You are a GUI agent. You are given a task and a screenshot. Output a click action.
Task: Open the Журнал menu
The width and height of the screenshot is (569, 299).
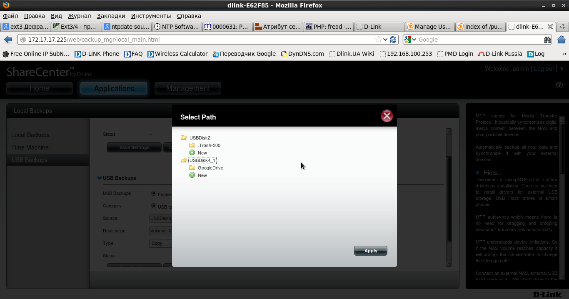(x=79, y=16)
